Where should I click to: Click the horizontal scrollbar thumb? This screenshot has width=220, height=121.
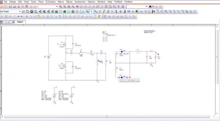[x=107, y=116]
